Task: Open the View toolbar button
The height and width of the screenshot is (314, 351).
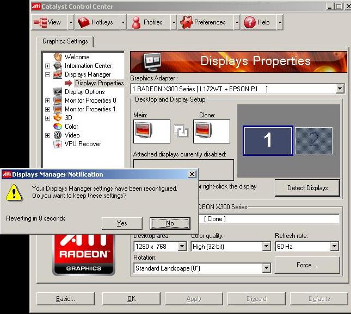Action: point(49,22)
